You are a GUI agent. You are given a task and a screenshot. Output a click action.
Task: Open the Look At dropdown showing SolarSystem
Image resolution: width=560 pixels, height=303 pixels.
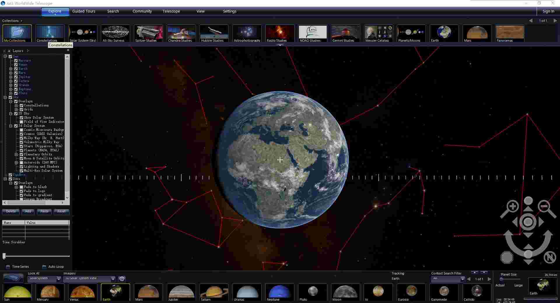tap(43, 279)
